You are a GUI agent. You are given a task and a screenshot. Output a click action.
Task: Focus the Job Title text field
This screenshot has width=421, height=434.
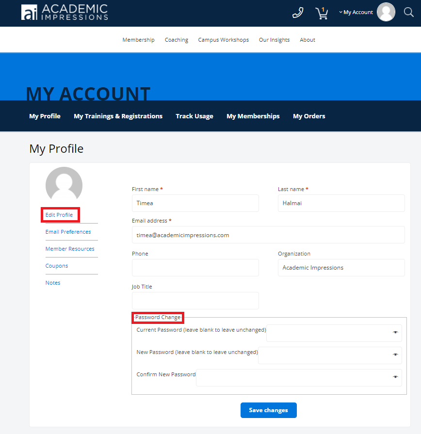195,301
